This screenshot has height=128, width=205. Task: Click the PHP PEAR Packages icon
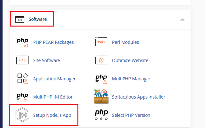point(22,43)
